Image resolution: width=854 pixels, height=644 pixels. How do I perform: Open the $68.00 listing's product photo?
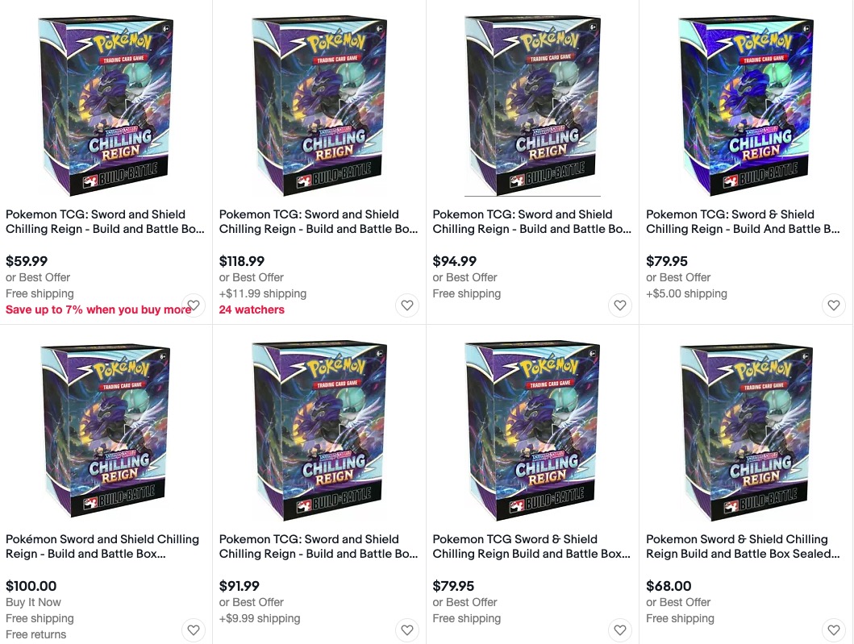tap(746, 430)
